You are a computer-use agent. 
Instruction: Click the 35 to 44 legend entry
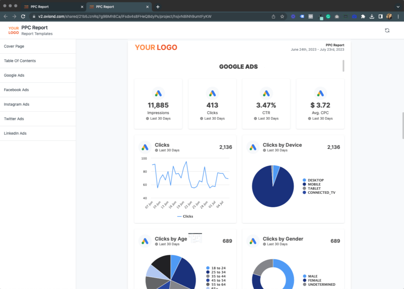click(x=216, y=276)
